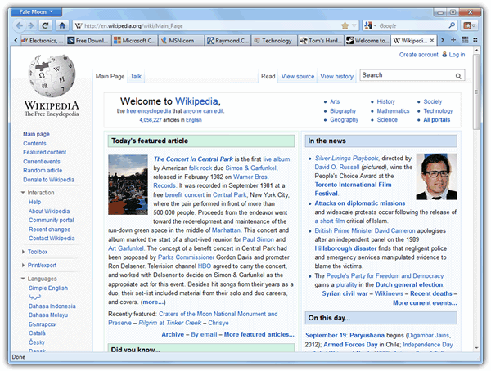491x371 pixels.
Task: Open the Hillsborough disaster link
Action: (x=345, y=248)
